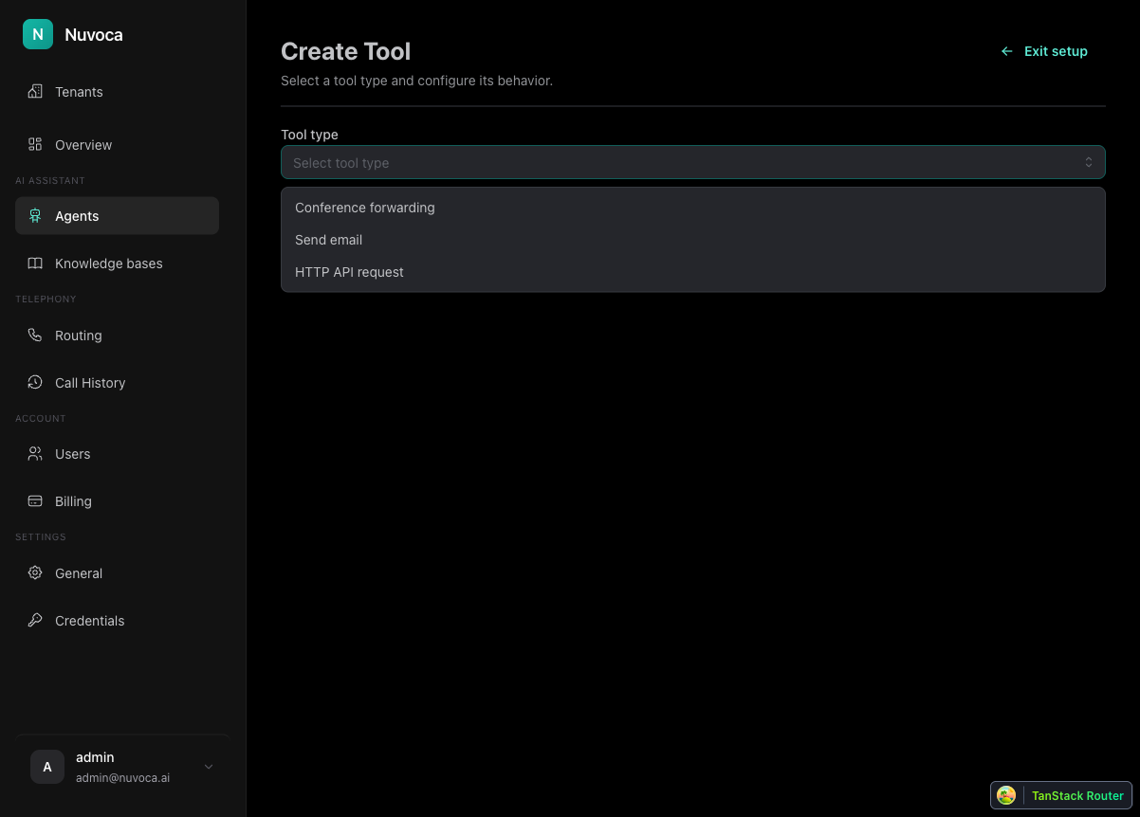1140x817 pixels.
Task: Click the Nuvoca N logo icon
Action: [38, 34]
